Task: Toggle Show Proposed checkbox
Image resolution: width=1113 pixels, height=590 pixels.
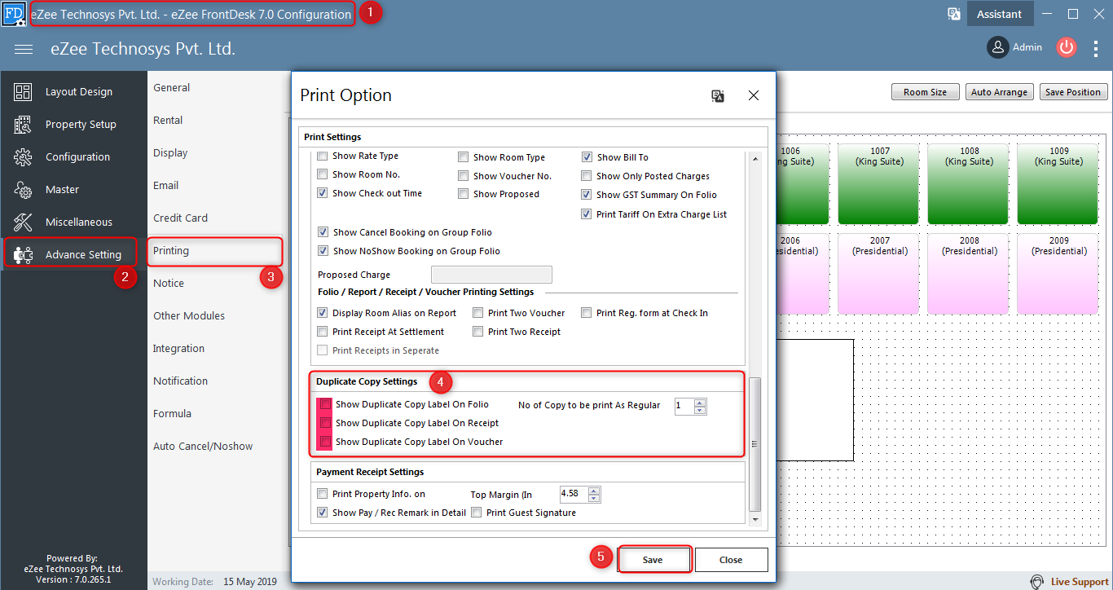Action: (x=464, y=194)
